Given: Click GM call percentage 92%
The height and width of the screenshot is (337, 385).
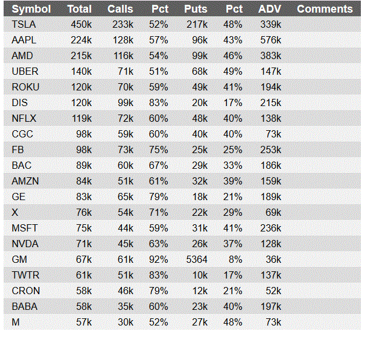Looking at the screenshot, I should coord(159,260).
